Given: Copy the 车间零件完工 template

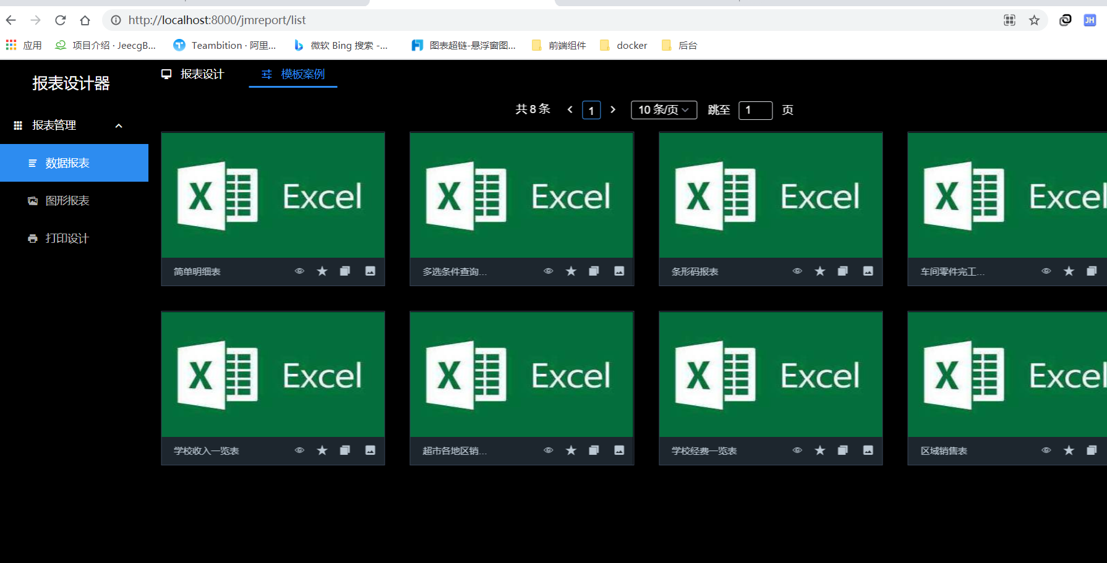Looking at the screenshot, I should tap(1092, 271).
